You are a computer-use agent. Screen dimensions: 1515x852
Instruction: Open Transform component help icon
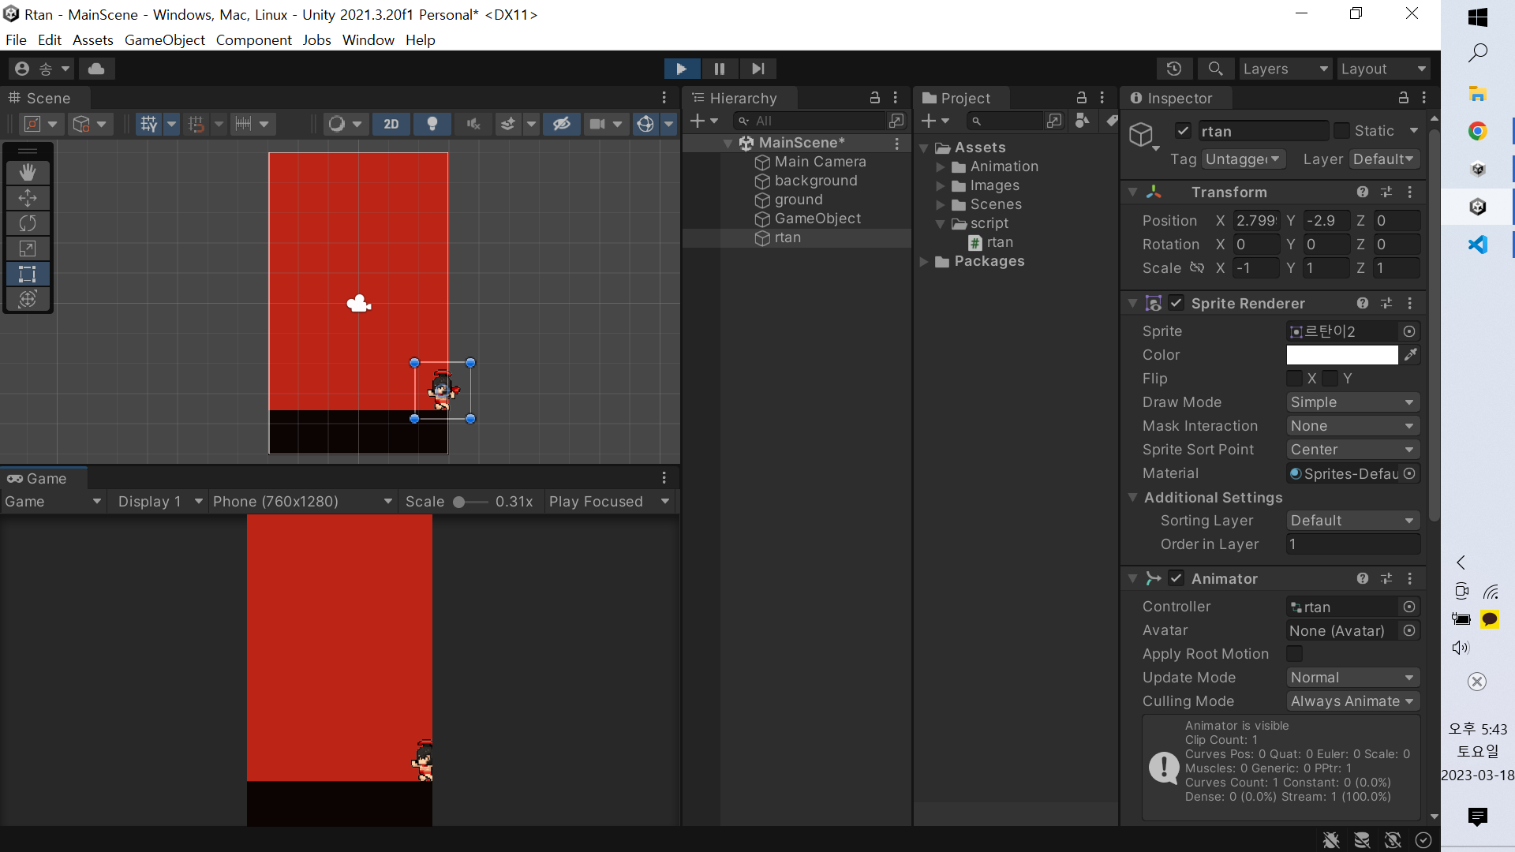[1363, 192]
